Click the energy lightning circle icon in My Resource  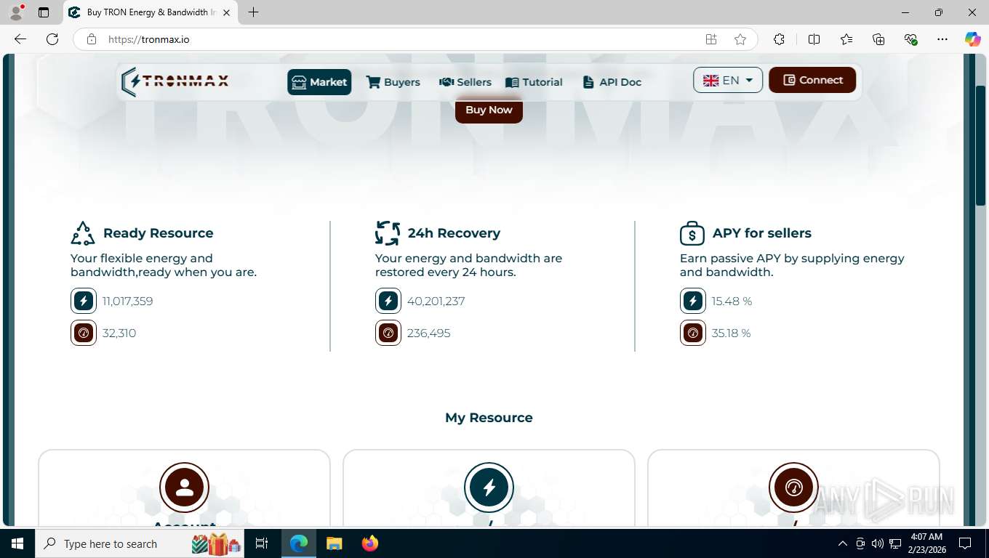point(489,488)
